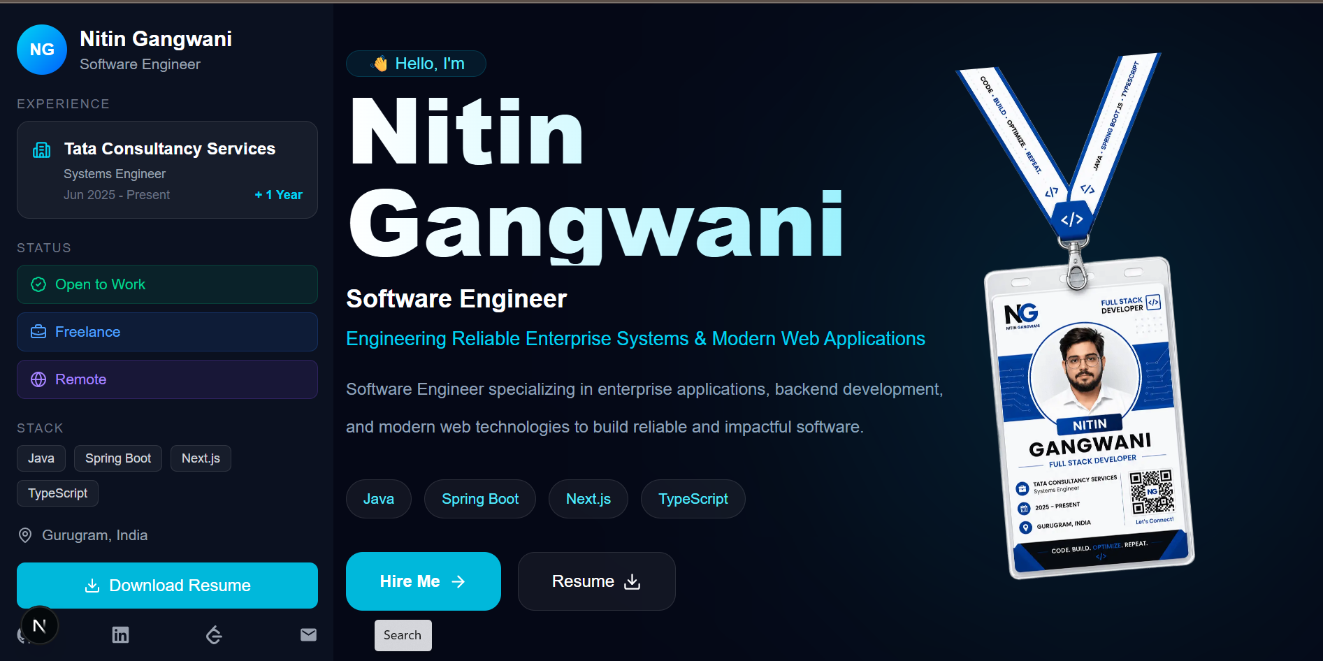
Task: Click the email envelope icon in the sidebar
Action: point(308,634)
